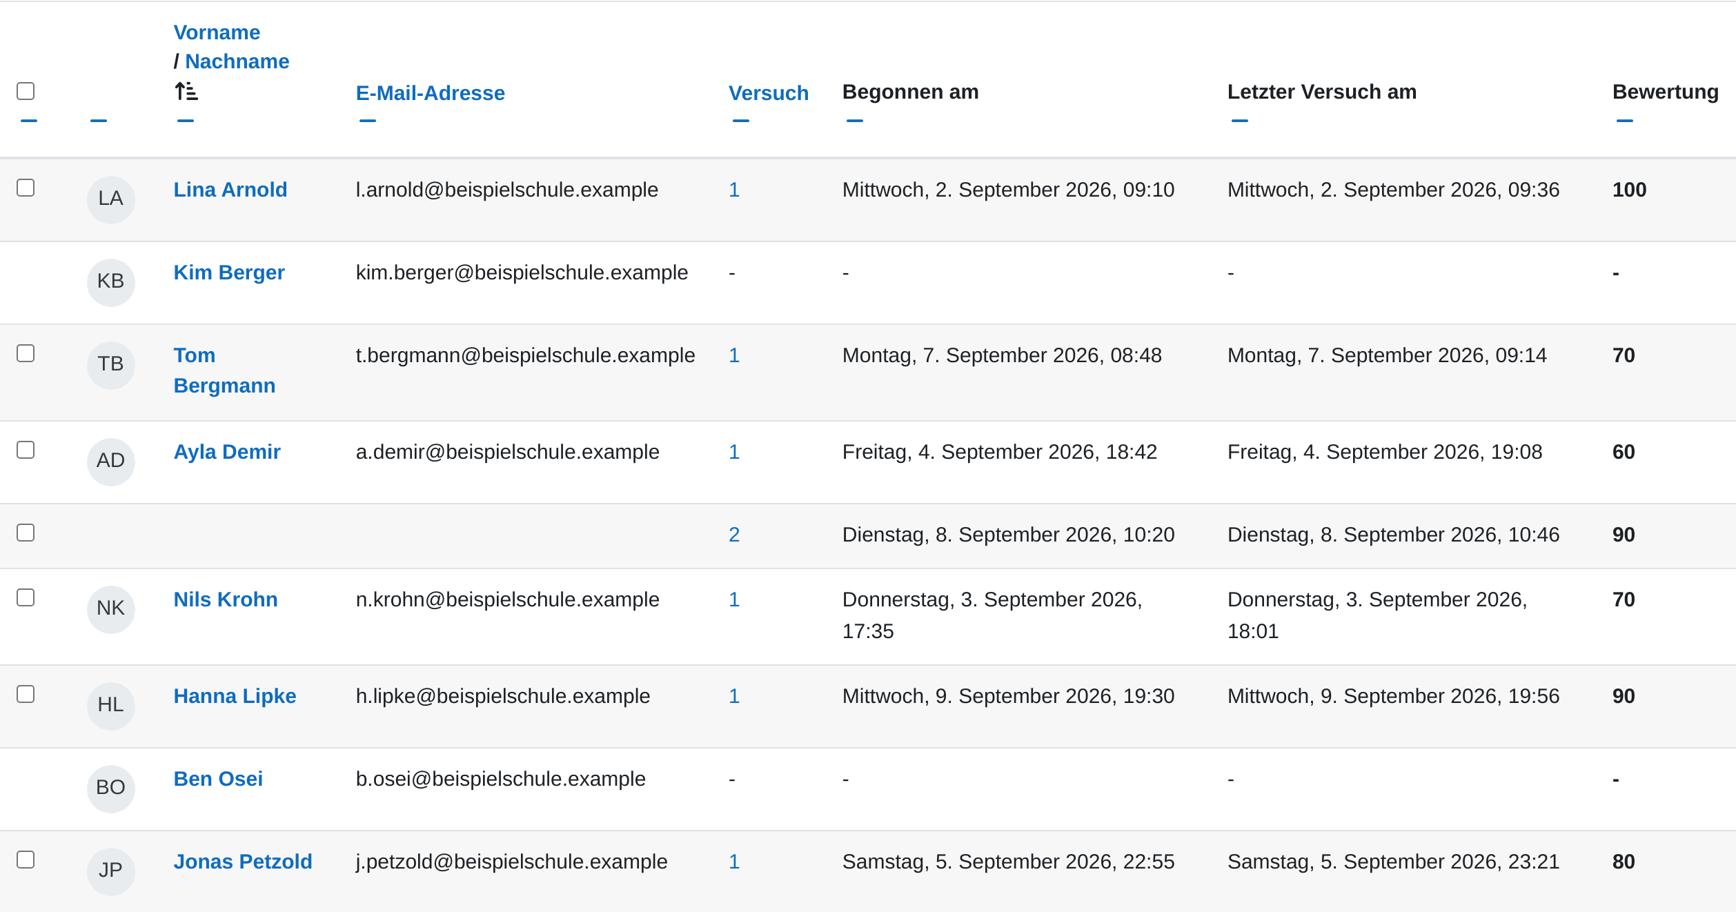The height and width of the screenshot is (912, 1736).
Task: Select the checkbox for Lina Arnold
Action: click(x=26, y=188)
